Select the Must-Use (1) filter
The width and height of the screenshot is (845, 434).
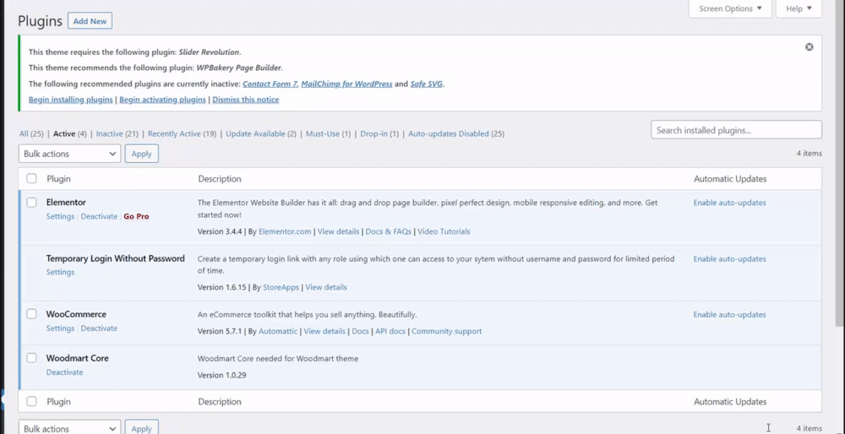click(328, 133)
